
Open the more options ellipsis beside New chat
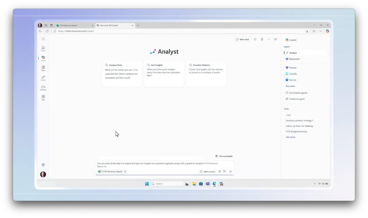(269, 39)
